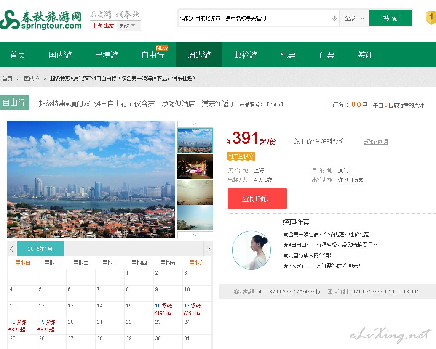
Task: Open the 周边游 navigation menu
Action: (x=199, y=55)
